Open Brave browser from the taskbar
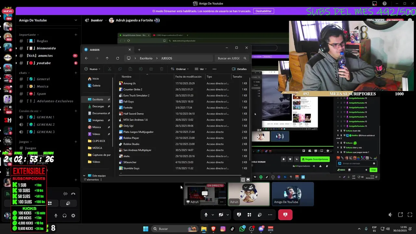Screen dimensions: 416x234 pyautogui.click(x=213, y=229)
